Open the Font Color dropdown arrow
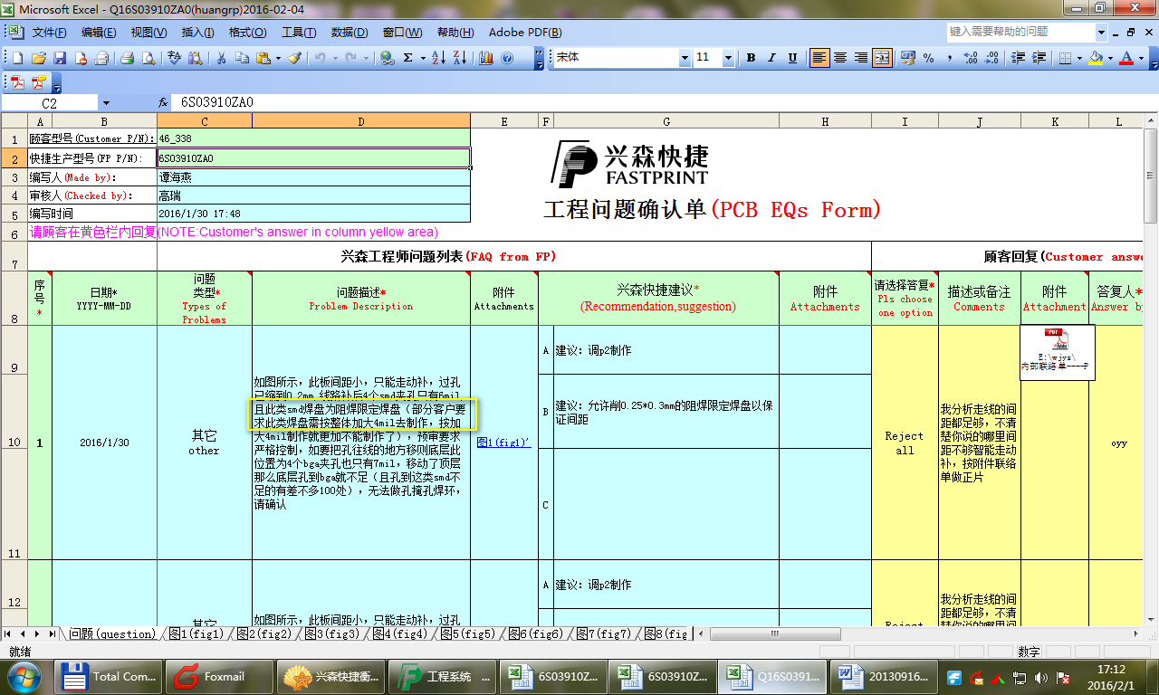The height and width of the screenshot is (695, 1159). coord(1140,58)
